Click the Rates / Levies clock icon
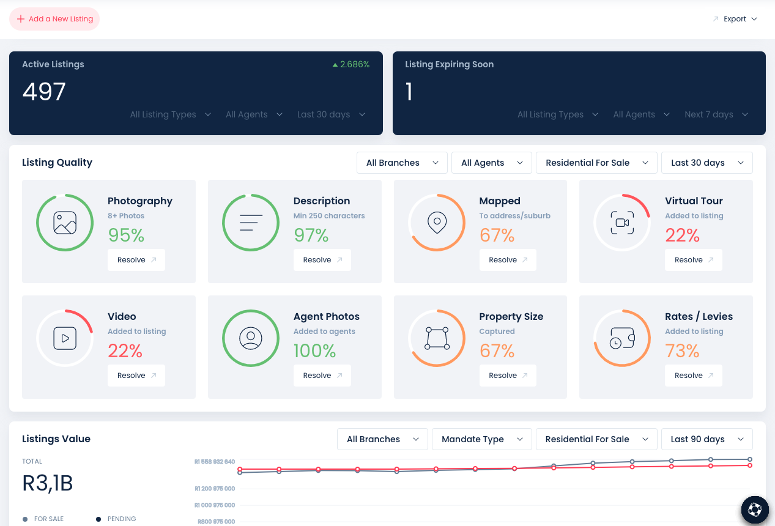775x526 pixels. 622,338
